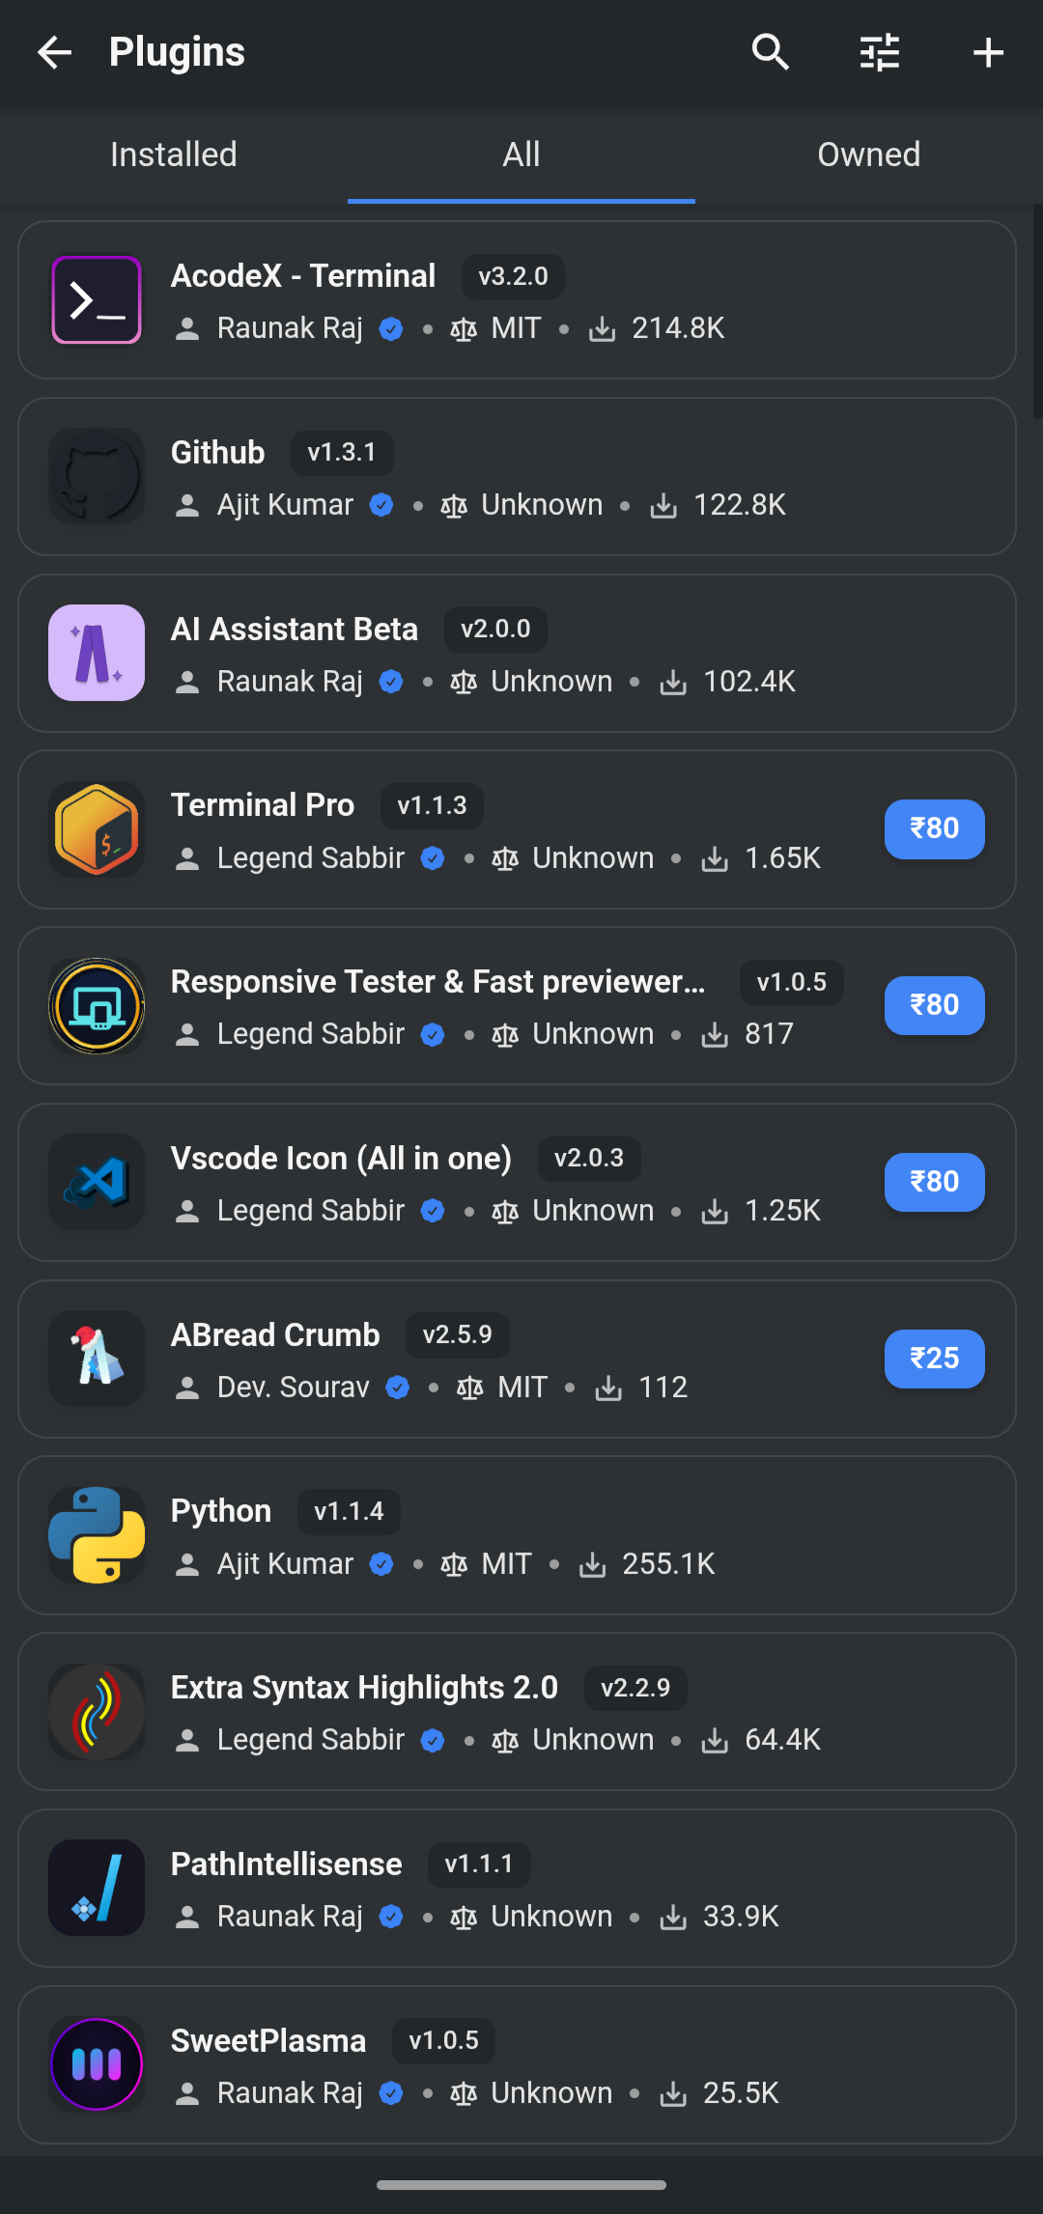The height and width of the screenshot is (2214, 1043).
Task: Buy Vscode Icon (All in one) for ₹80
Action: (x=933, y=1182)
